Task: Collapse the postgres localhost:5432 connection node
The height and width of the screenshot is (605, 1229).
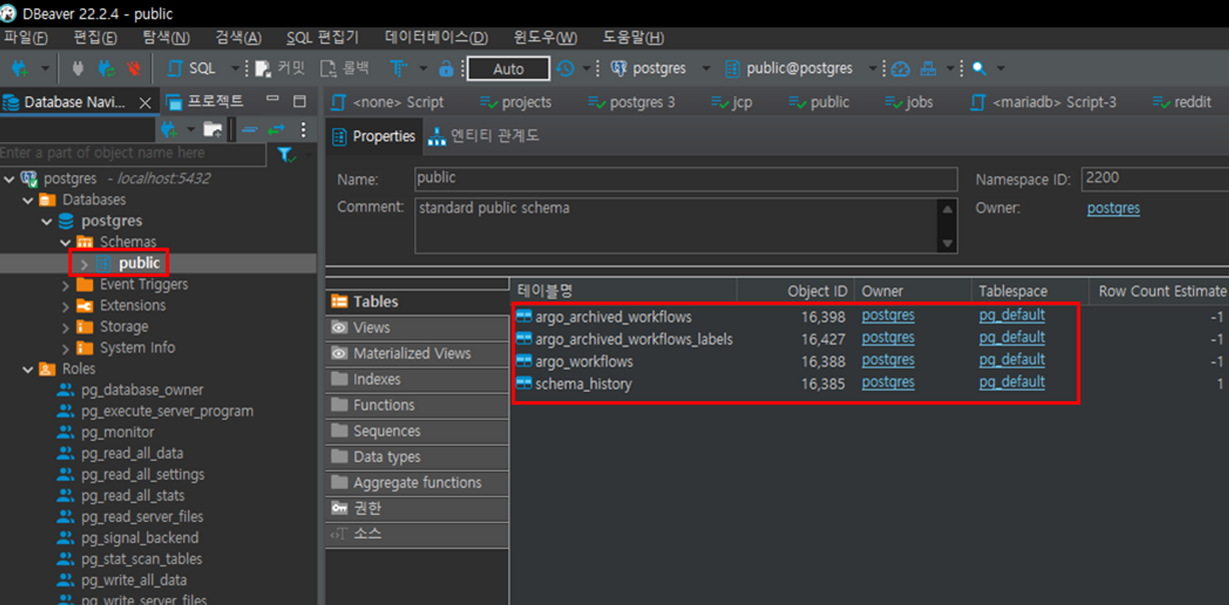Action: pos(9,179)
